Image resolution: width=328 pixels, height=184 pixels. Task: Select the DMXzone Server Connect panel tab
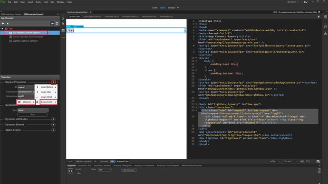[x=11, y=14]
